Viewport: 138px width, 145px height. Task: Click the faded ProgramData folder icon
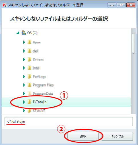[x=29, y=93]
